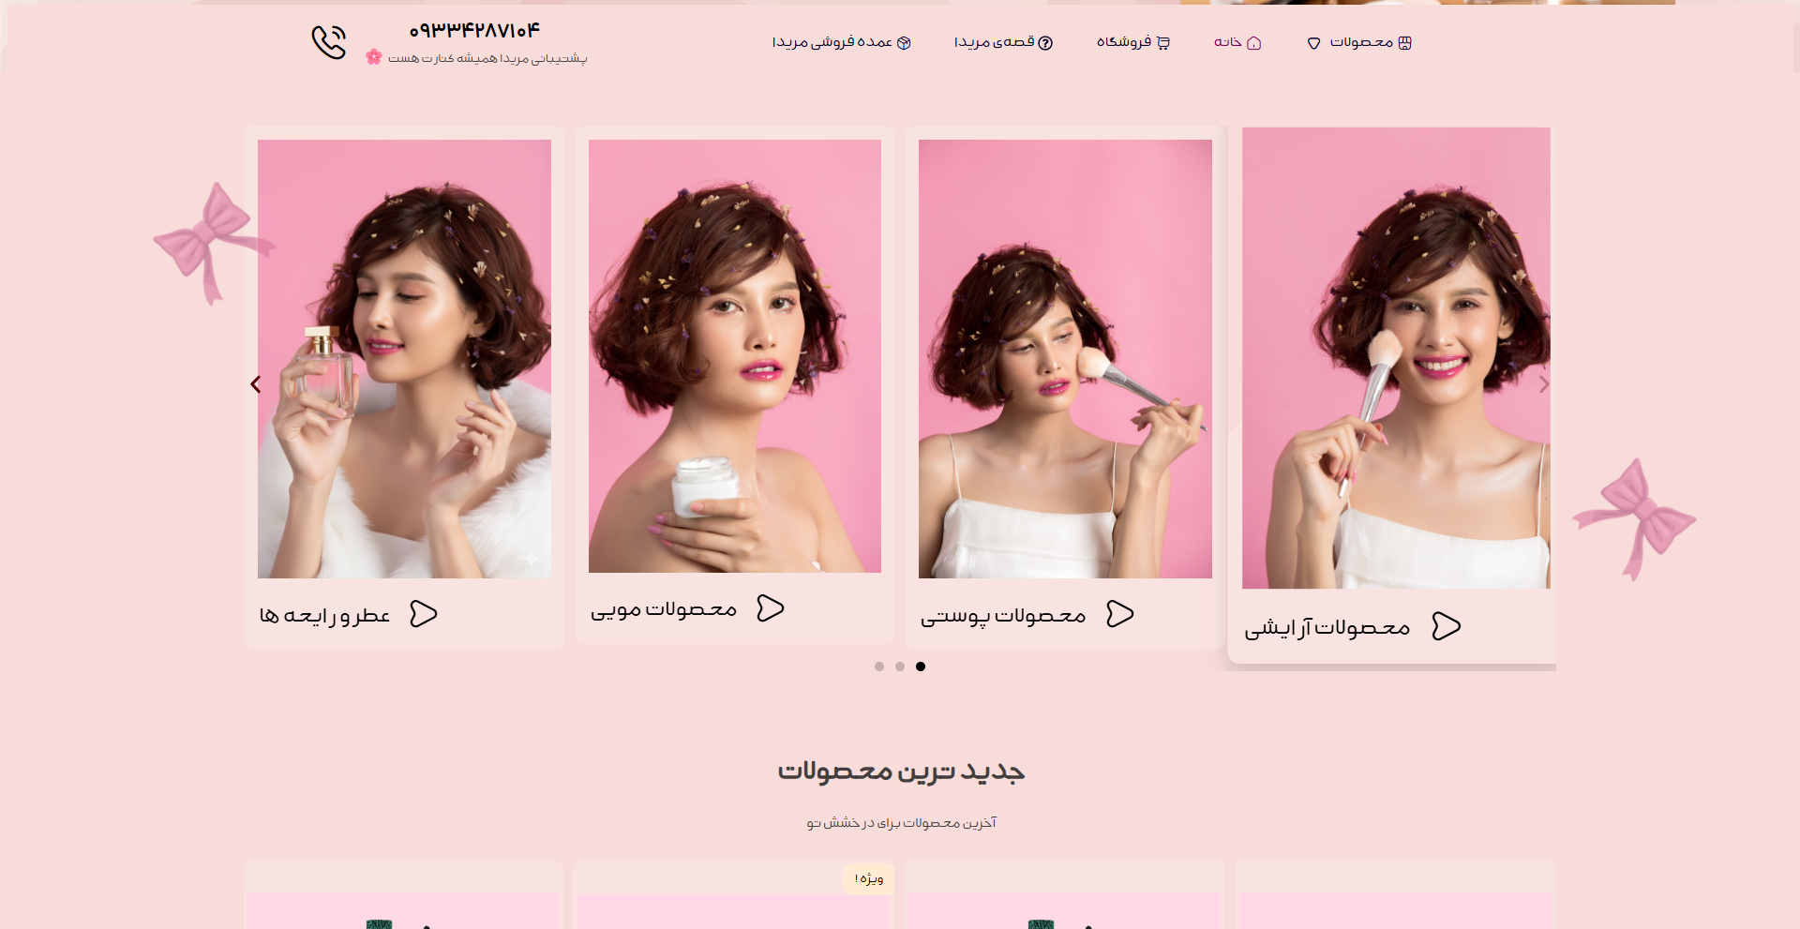Open the فروشگاه menu item

[1133, 42]
